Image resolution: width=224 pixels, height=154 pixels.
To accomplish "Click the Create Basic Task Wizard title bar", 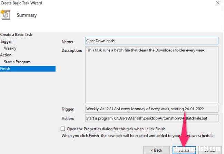I will tap(104, 3).
